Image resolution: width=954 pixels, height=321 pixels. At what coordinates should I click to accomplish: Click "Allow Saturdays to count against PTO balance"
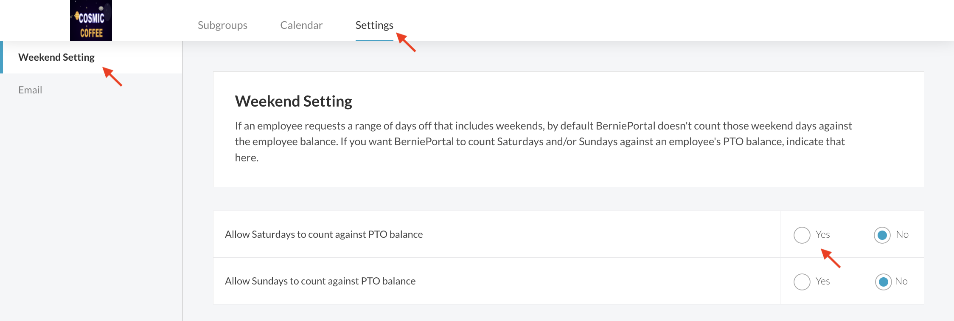[324, 234]
